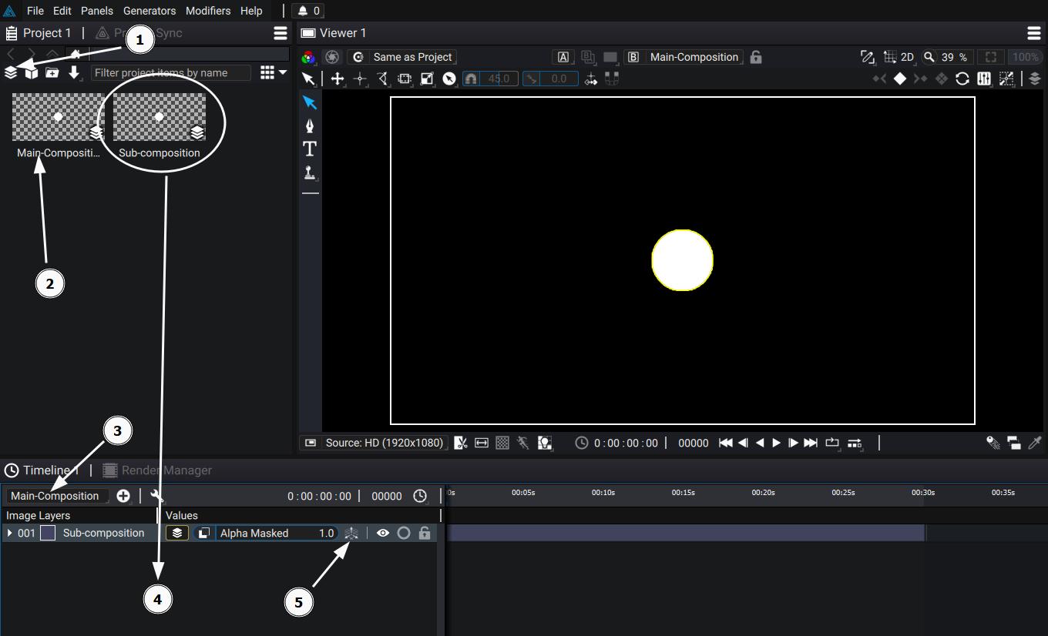Open the Alpha Masked blend mode dropdown
Screen dimensions: 1048x636
[x=266, y=533]
